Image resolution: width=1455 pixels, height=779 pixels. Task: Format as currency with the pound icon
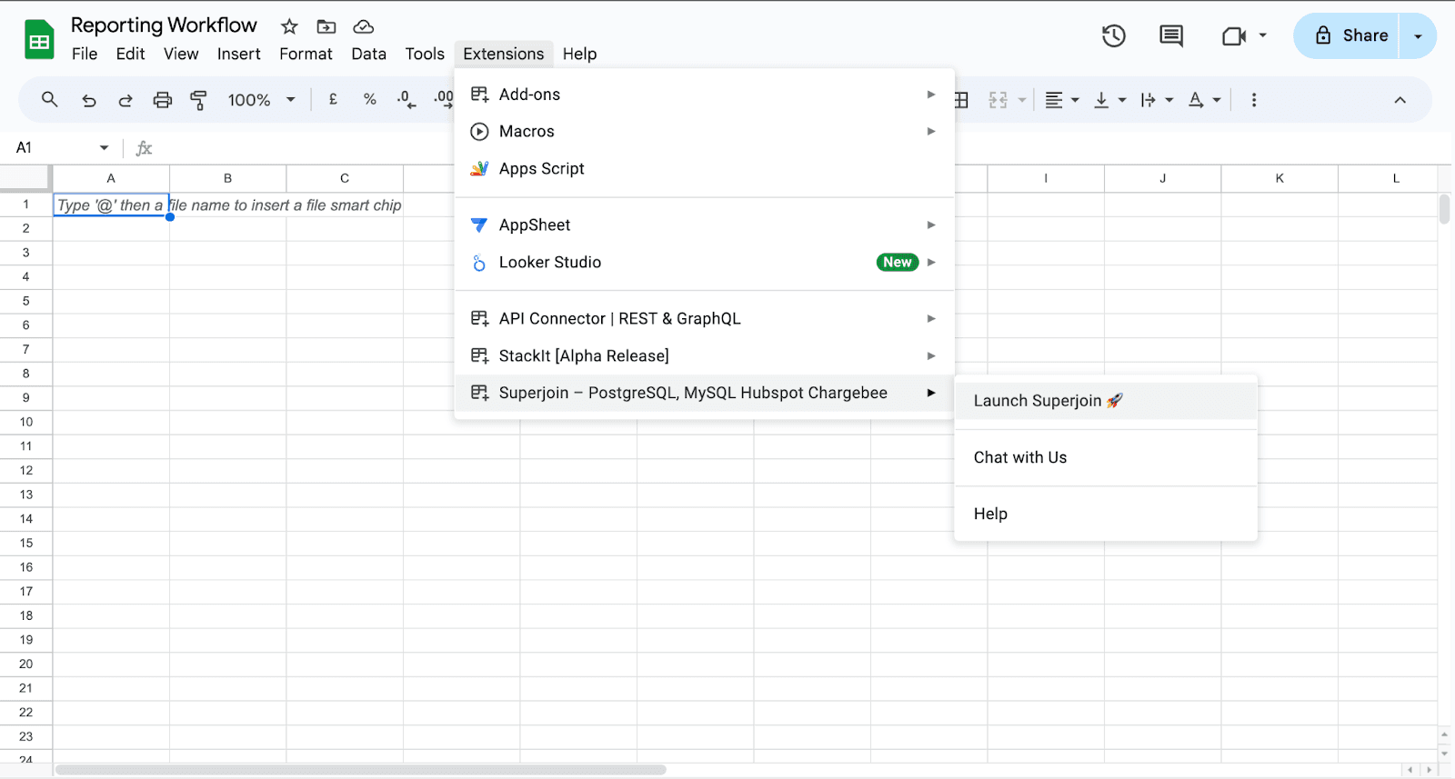pyautogui.click(x=334, y=99)
